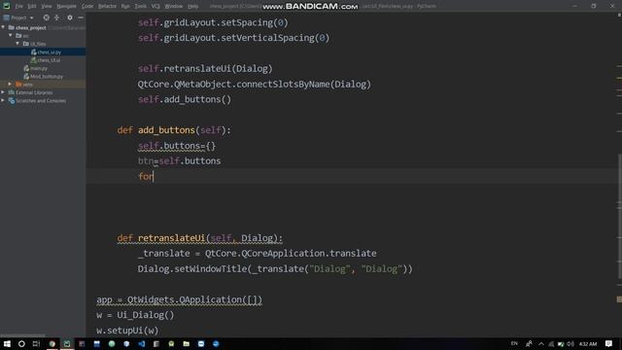Expand the venv folder
The image size is (622, 350).
tap(11, 85)
